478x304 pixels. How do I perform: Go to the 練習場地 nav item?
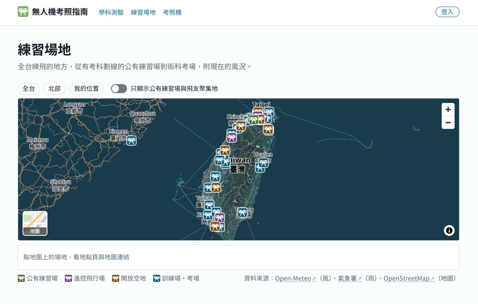143,12
